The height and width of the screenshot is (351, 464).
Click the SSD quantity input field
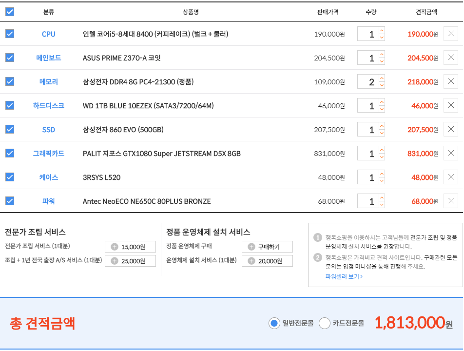[368, 129]
